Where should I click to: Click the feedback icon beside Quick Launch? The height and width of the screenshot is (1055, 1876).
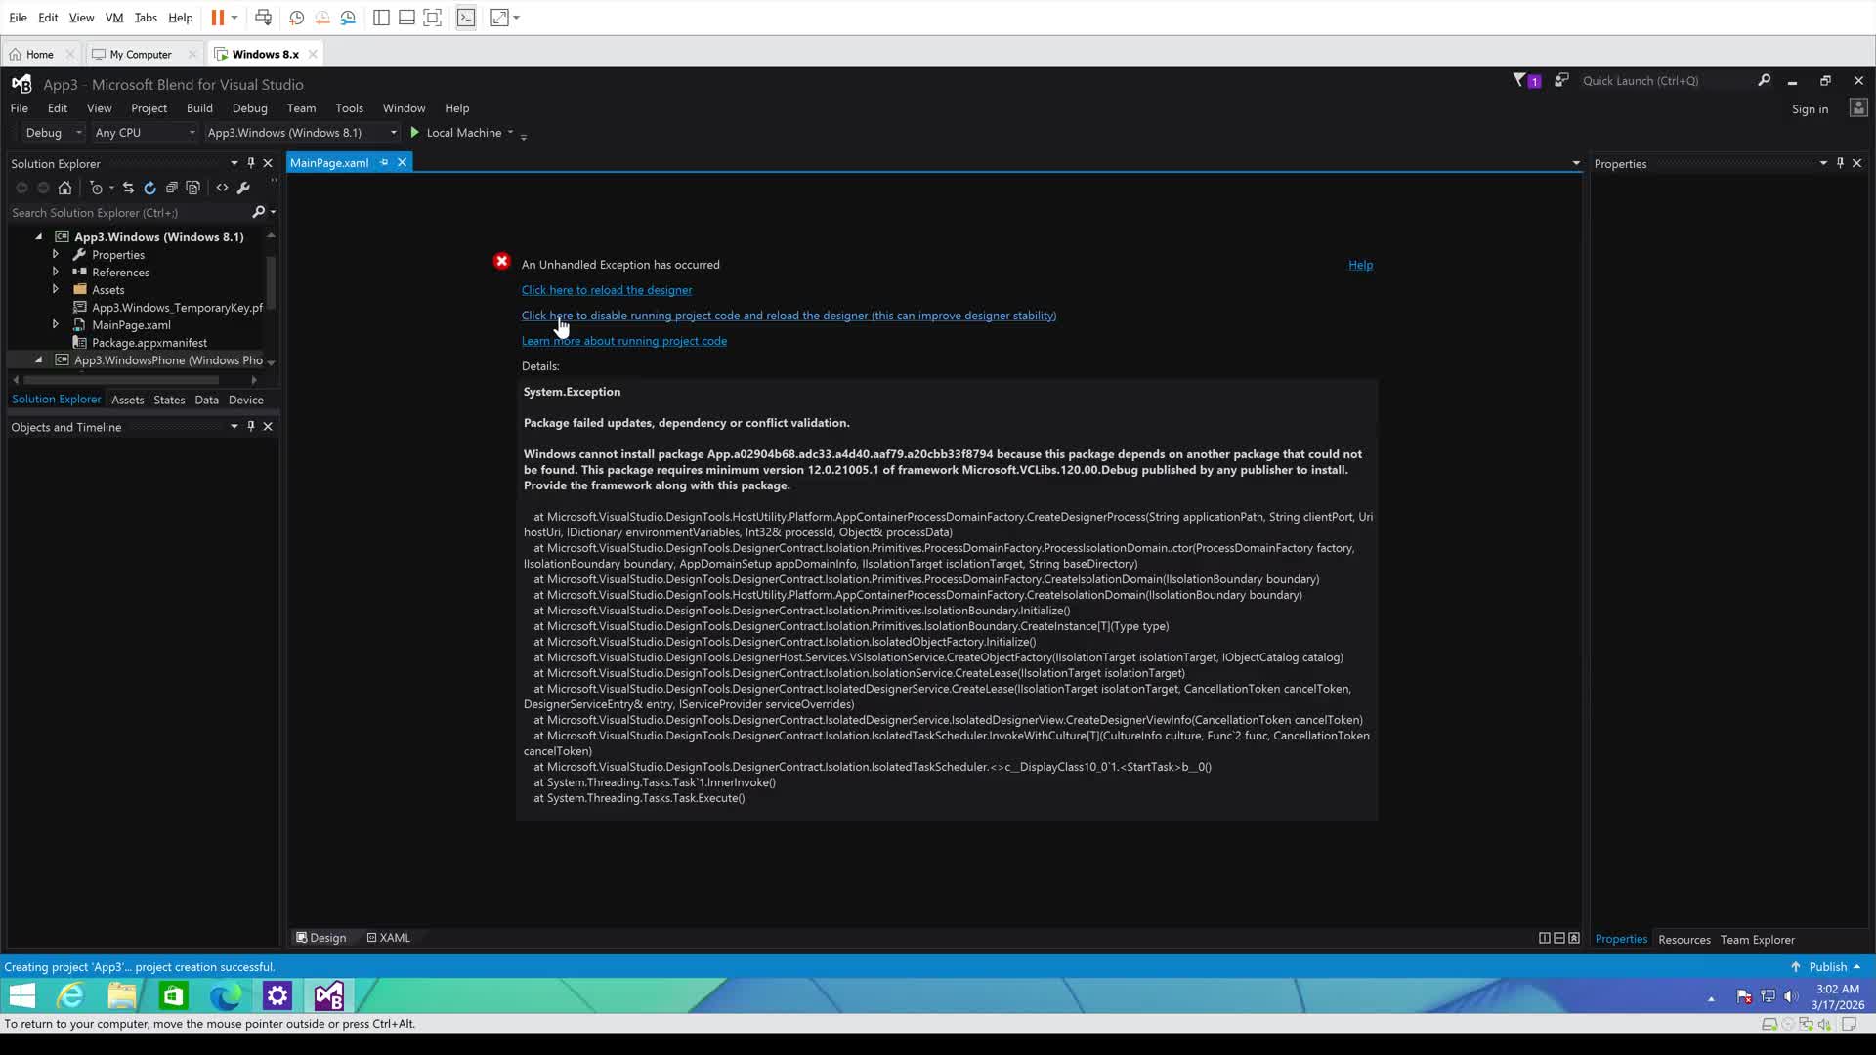point(1561,80)
